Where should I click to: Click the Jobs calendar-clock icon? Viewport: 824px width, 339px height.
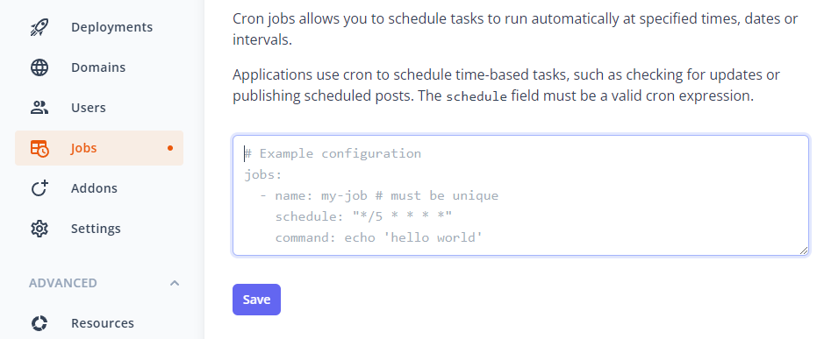[39, 148]
